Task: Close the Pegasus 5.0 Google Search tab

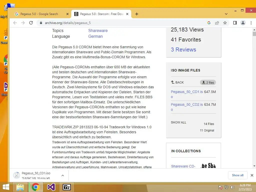Action: click(67, 14)
